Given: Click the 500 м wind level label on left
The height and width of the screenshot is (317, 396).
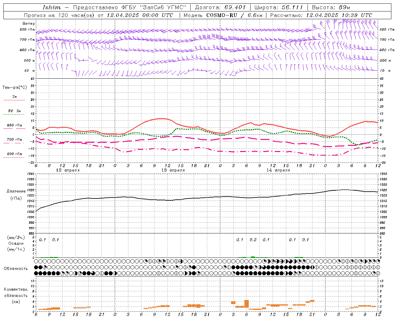Looking at the screenshot, I should (x=29, y=60).
